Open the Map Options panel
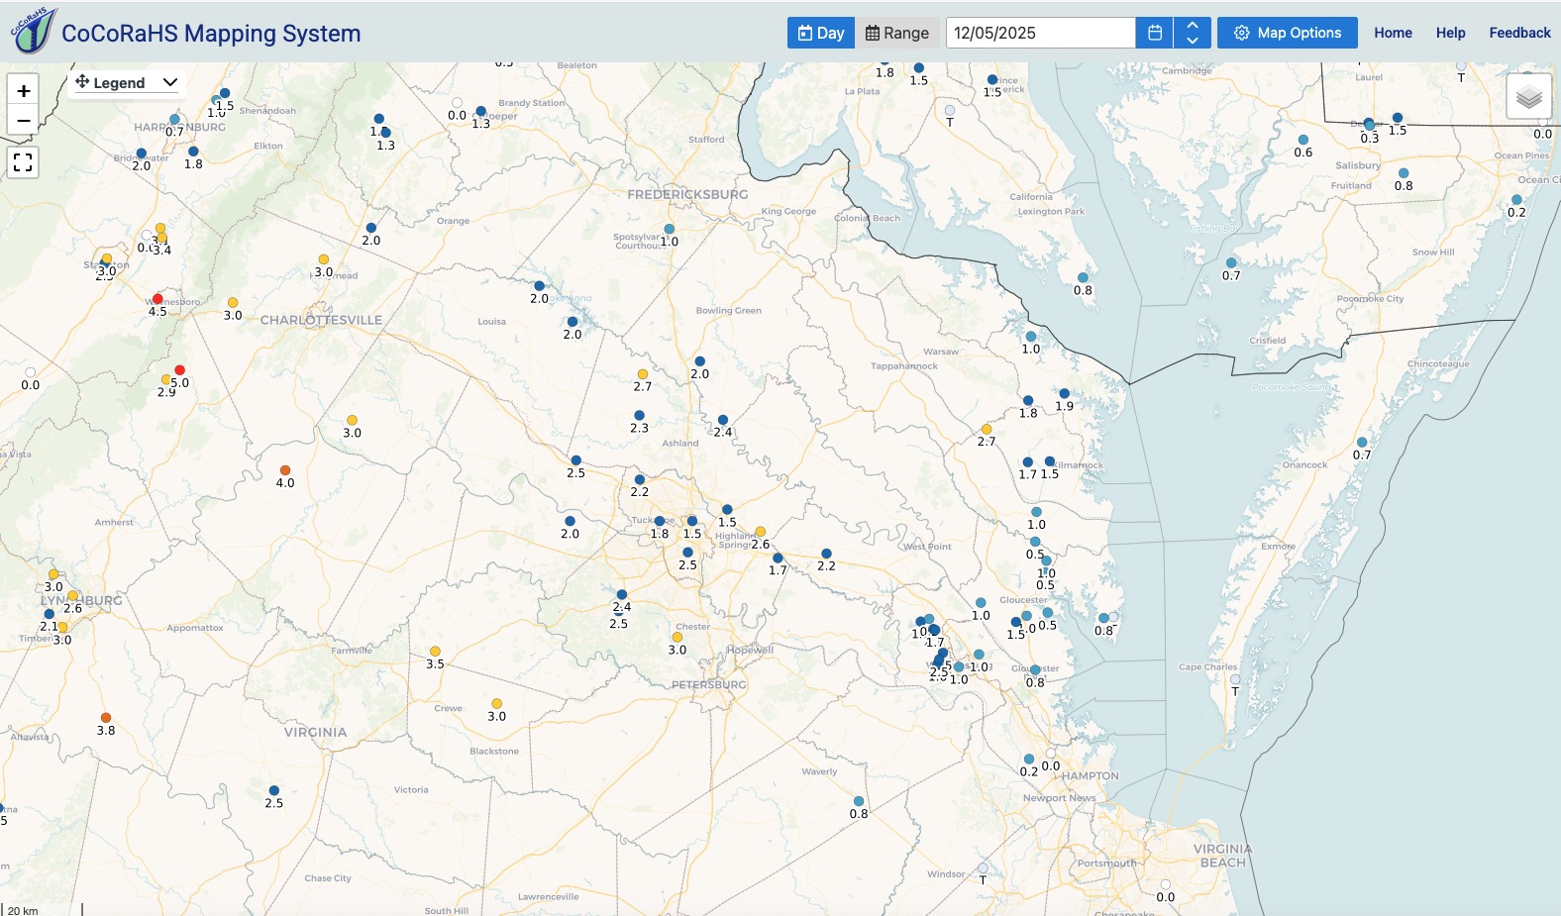Image resolution: width=1561 pixels, height=916 pixels. [x=1288, y=33]
